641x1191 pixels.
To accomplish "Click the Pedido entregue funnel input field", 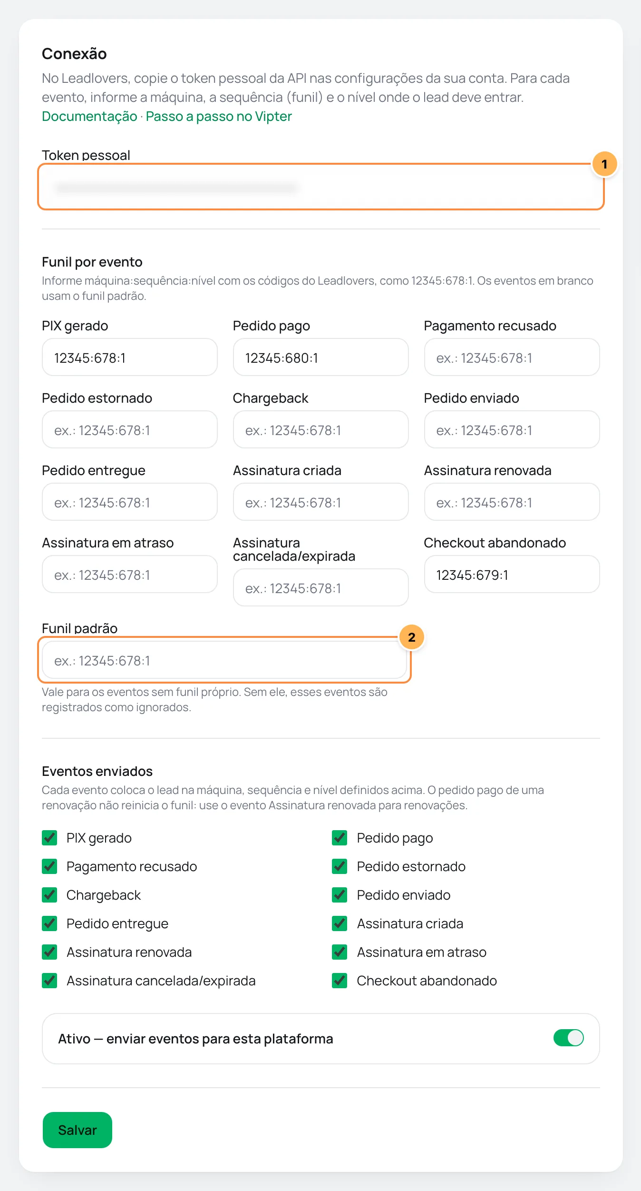I will click(130, 502).
